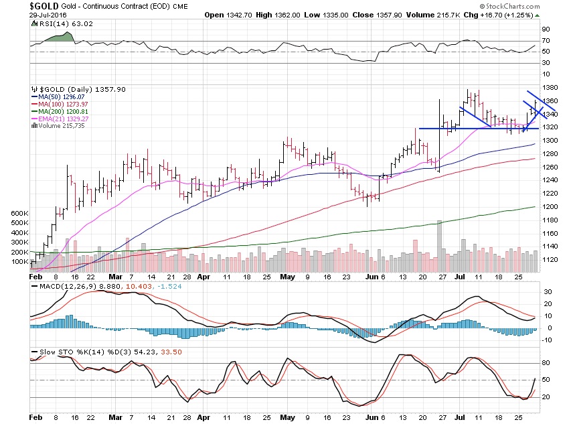Image resolution: width=569 pixels, height=424 pixels.
Task: Click the tallest volume bar near Jun 27
Action: click(x=439, y=246)
